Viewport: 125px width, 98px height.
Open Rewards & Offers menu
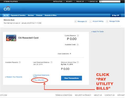tap(51, 15)
